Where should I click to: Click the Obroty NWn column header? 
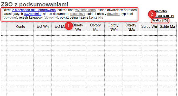click(113, 27)
